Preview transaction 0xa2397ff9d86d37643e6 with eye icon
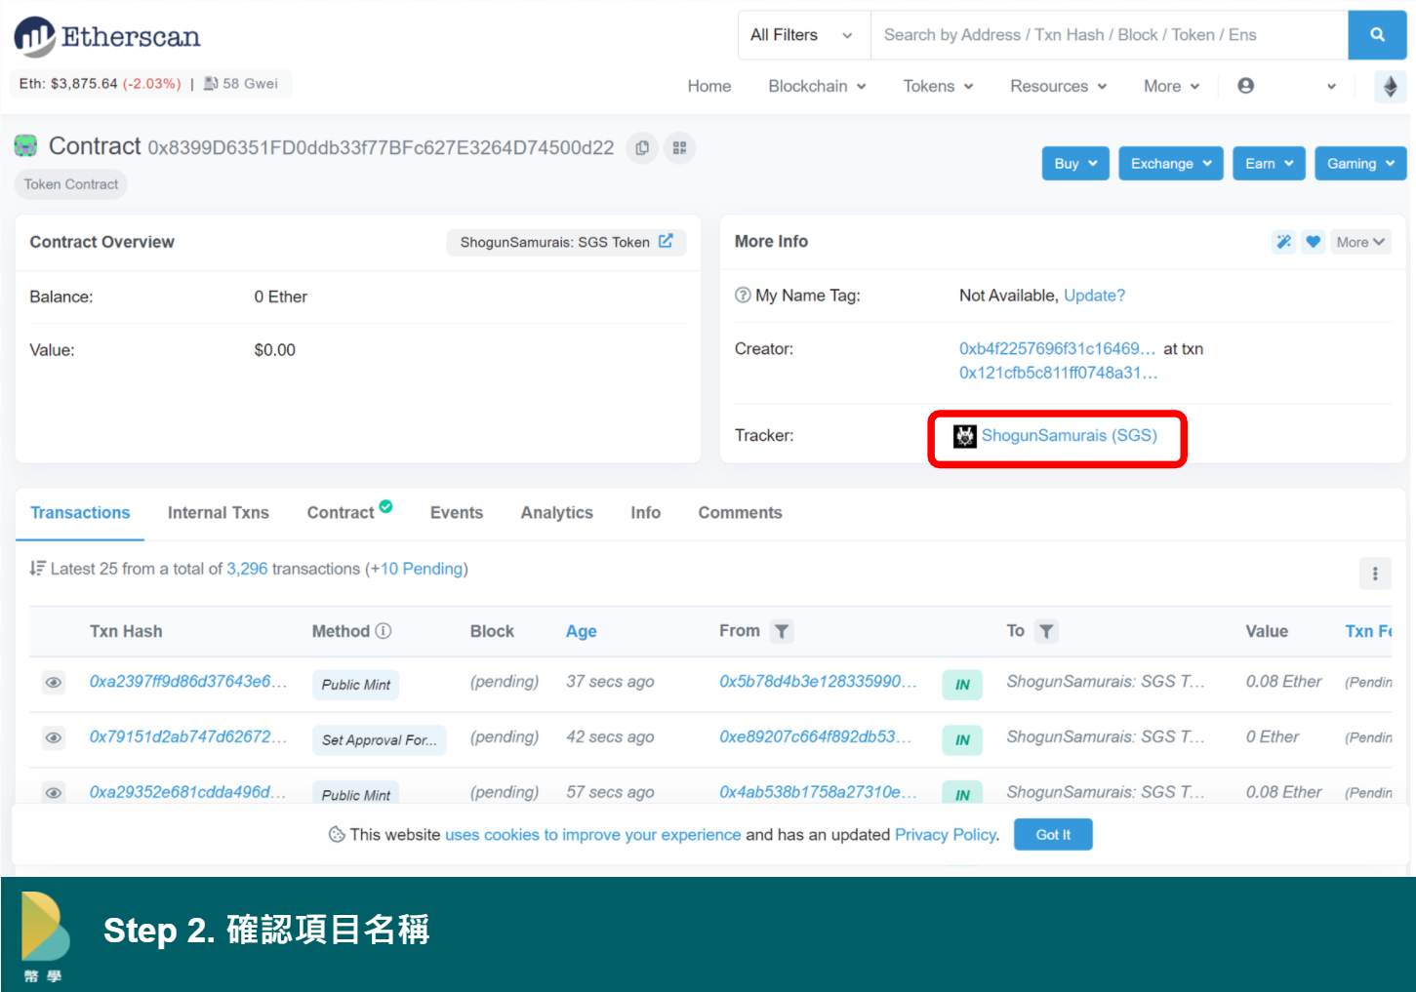1416x992 pixels. point(54,683)
